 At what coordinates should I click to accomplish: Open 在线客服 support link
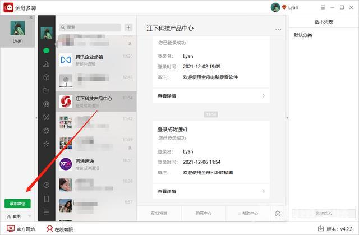(x=59, y=229)
